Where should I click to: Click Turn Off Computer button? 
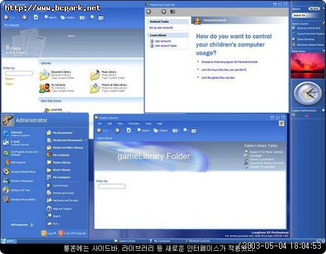tap(72, 233)
